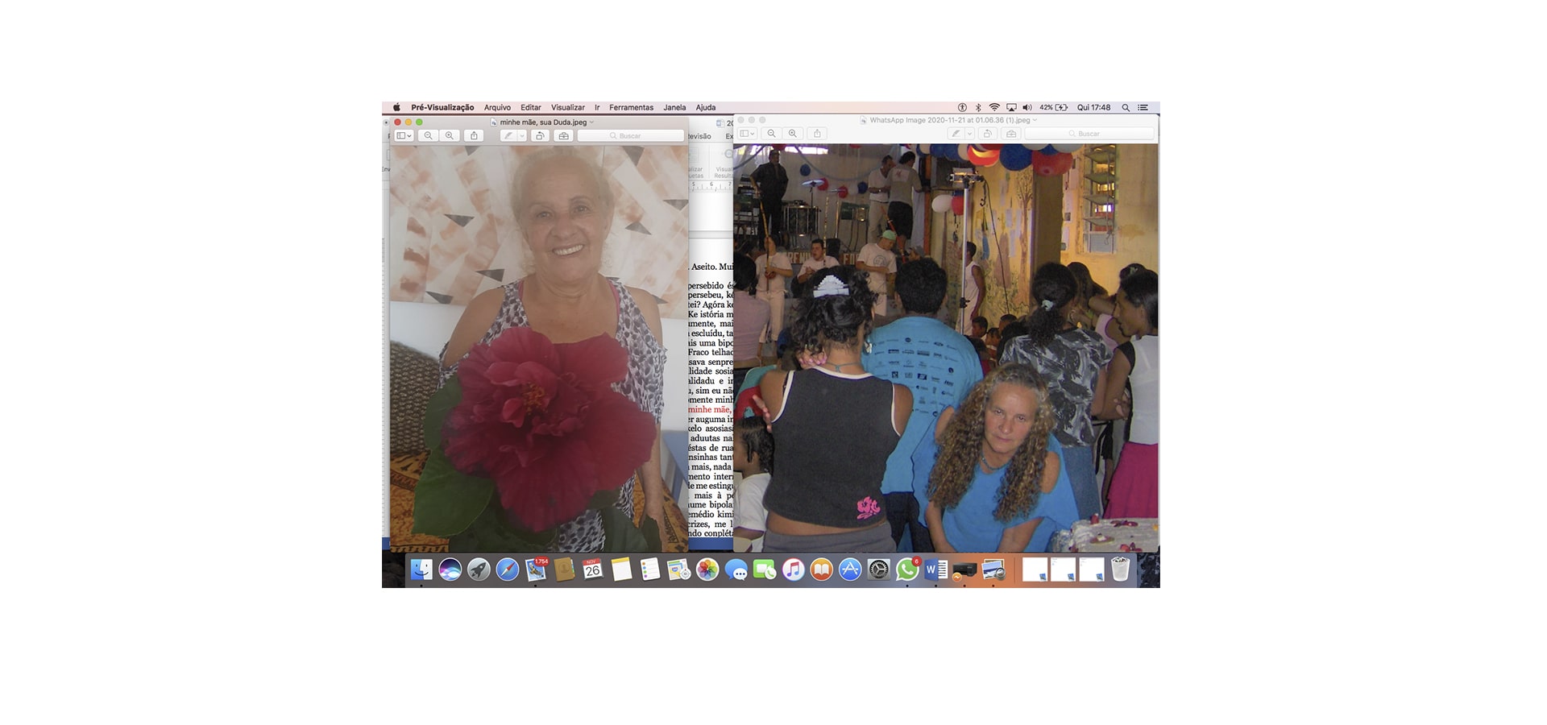Open iBooks app in the dock
The height and width of the screenshot is (725, 1547).
pyautogui.click(x=822, y=570)
